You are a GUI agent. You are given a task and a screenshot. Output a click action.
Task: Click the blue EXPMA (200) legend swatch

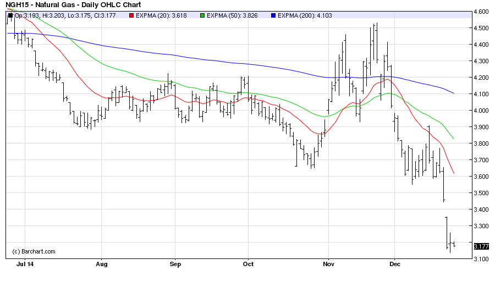pyautogui.click(x=273, y=15)
